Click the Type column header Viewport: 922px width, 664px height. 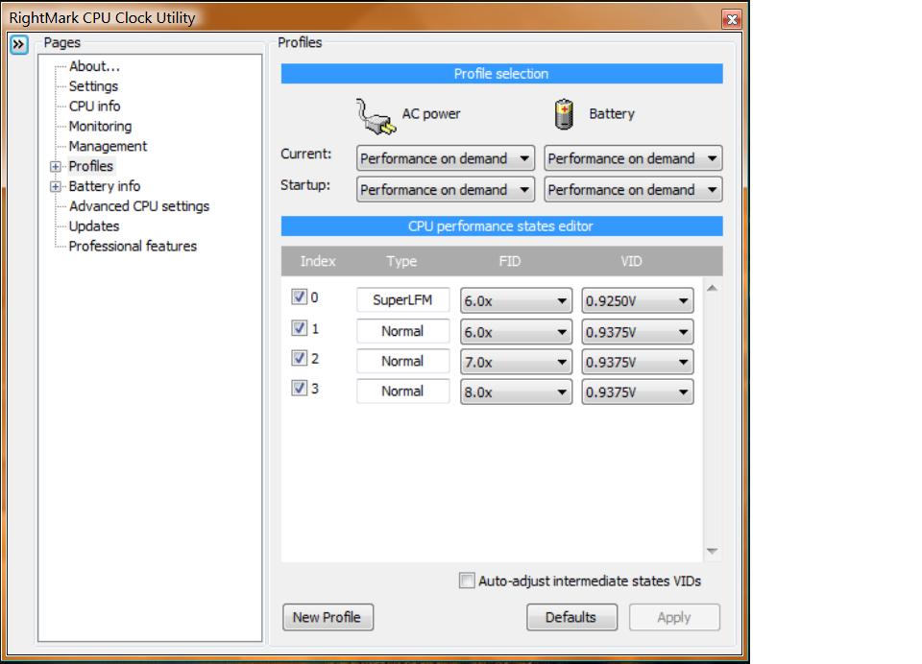pyautogui.click(x=401, y=262)
